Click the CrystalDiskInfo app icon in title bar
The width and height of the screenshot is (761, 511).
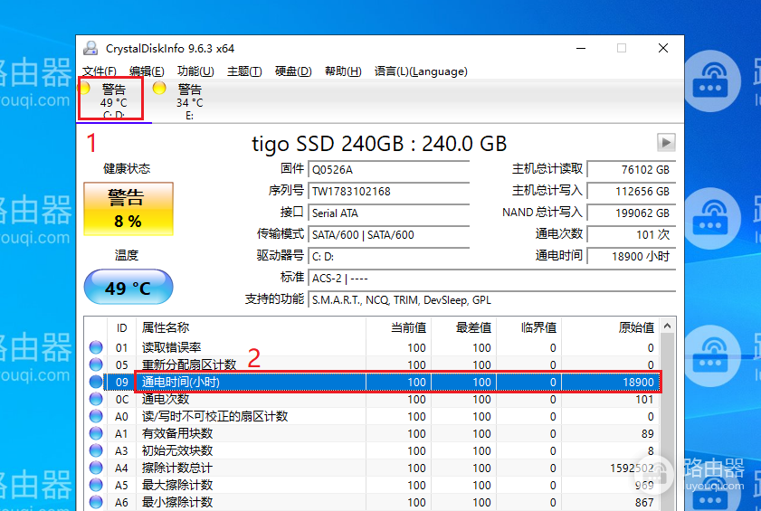click(x=90, y=48)
